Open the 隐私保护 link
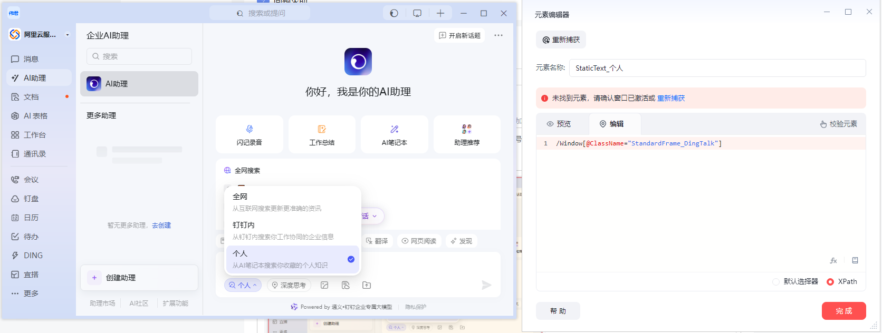The image size is (882, 333). coord(415,307)
